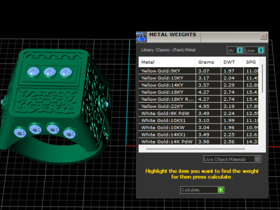Select the White Gold:10KX1 row
This screenshot has width=280, height=210.
tap(198, 120)
